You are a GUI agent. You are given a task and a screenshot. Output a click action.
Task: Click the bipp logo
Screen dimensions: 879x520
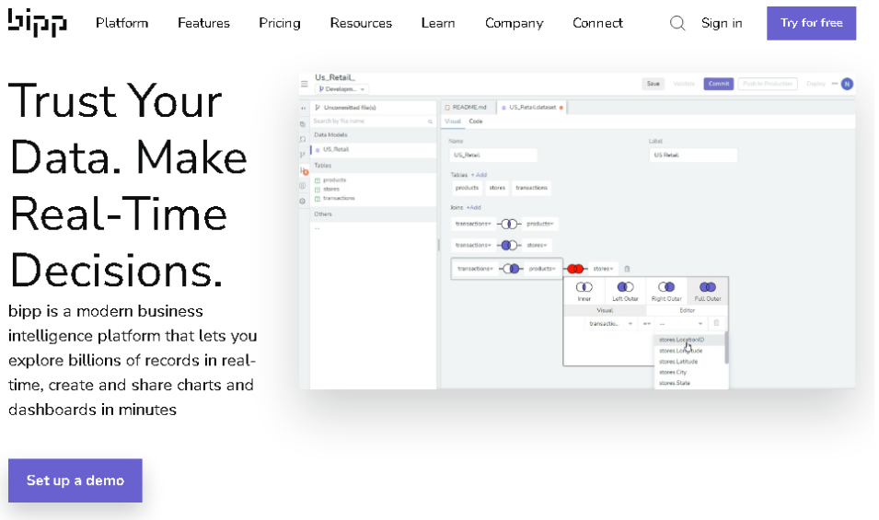[x=37, y=22]
